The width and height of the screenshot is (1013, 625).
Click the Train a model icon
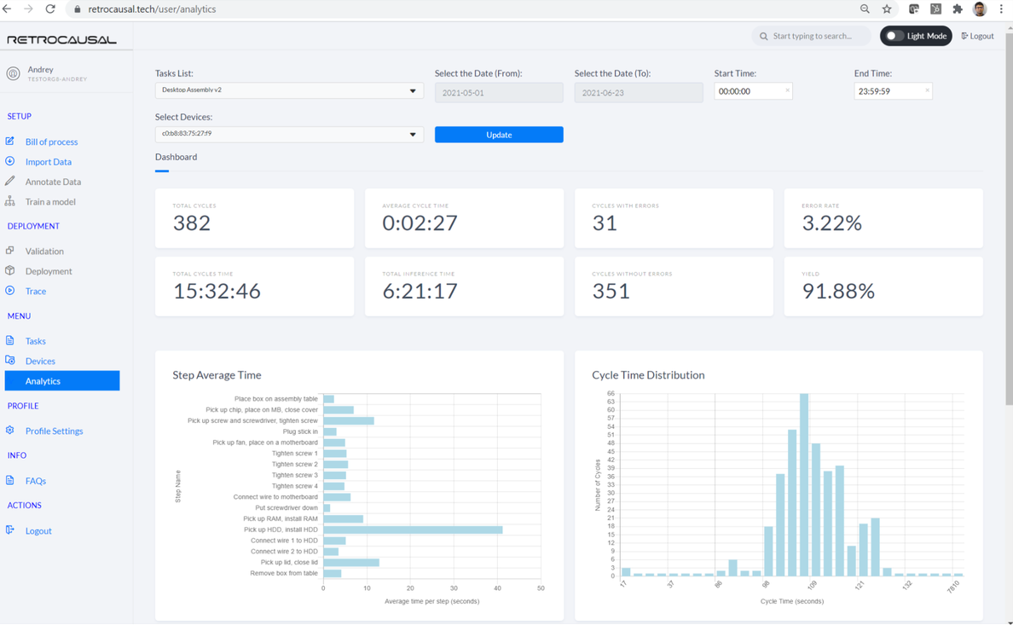(x=10, y=201)
